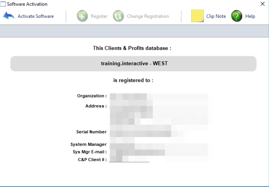Click the Sys Mgr E-mail field

[x=158, y=152]
